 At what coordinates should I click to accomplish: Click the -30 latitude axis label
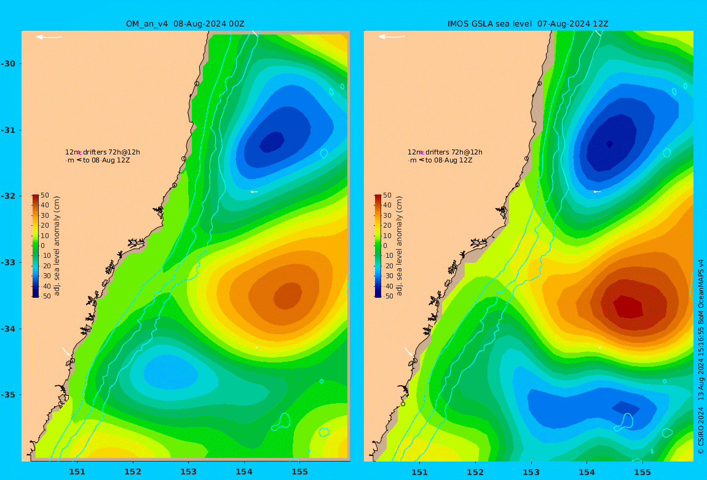click(x=8, y=63)
